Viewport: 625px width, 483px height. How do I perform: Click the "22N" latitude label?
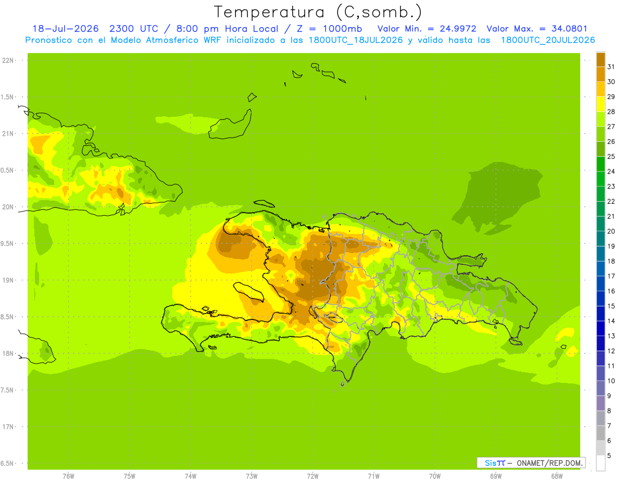pos(8,60)
